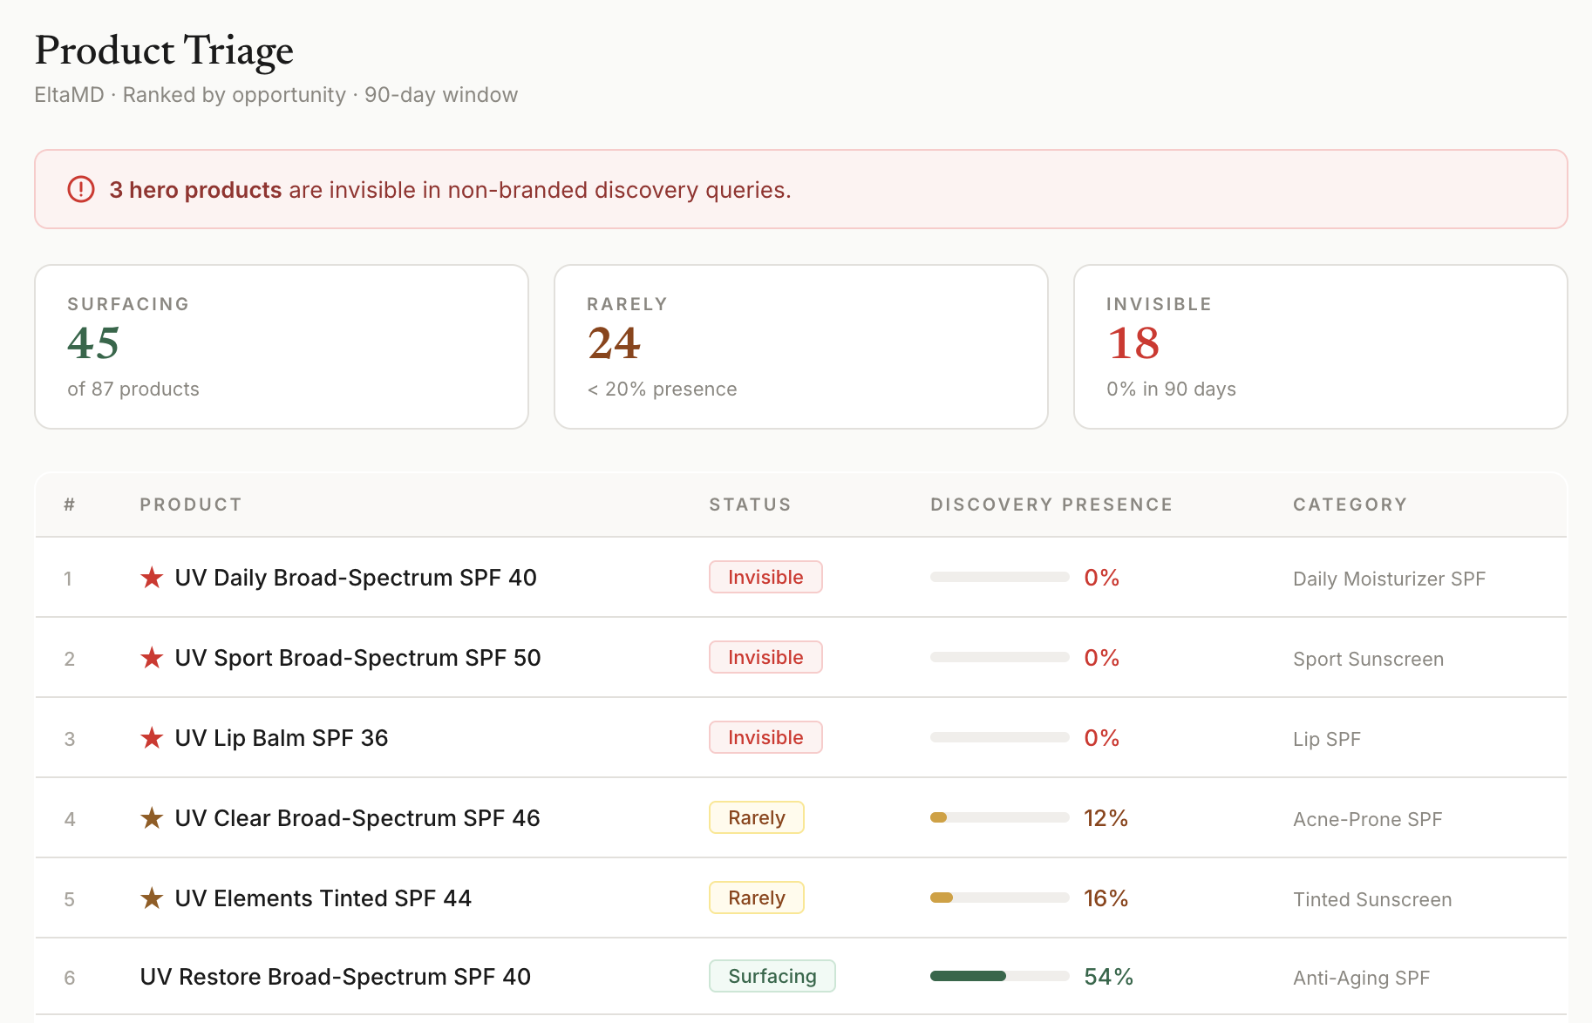Click the Lip SPF category
Image resolution: width=1592 pixels, height=1023 pixels.
tap(1327, 739)
